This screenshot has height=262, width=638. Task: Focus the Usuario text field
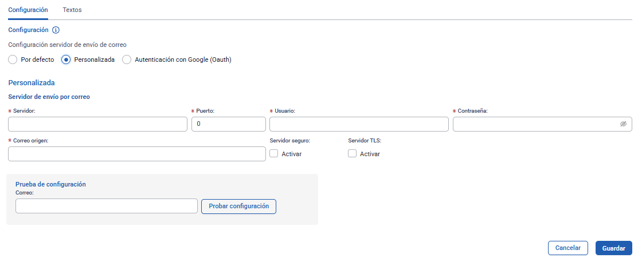(x=359, y=124)
